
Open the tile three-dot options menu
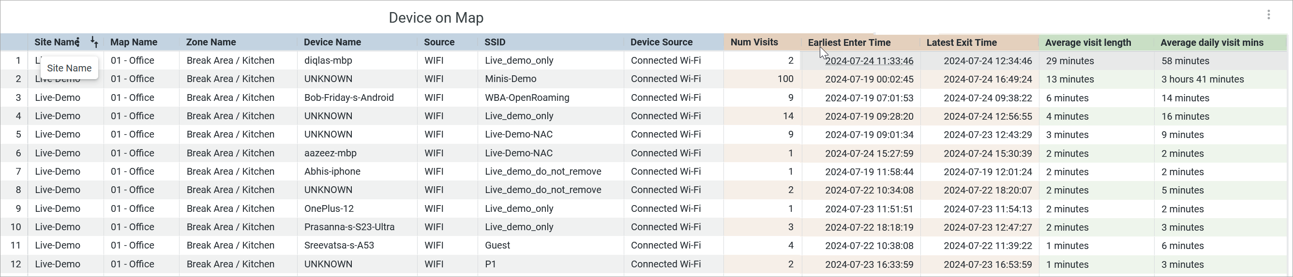pyautogui.click(x=1268, y=15)
